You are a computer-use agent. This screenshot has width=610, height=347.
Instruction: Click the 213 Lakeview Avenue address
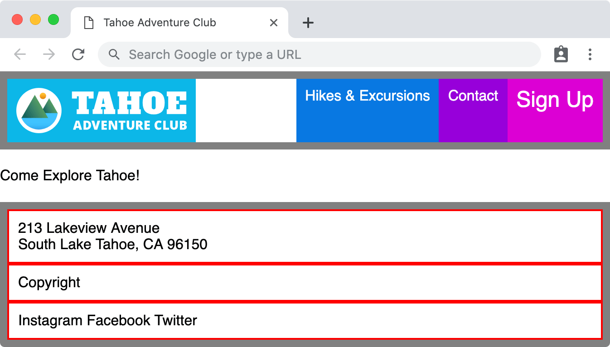[x=89, y=228]
